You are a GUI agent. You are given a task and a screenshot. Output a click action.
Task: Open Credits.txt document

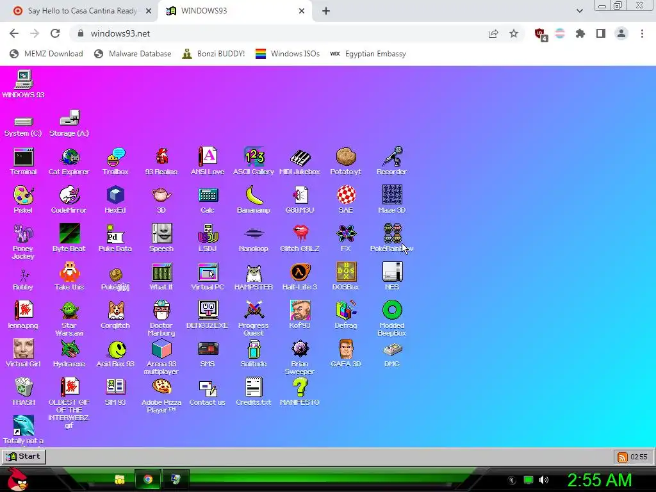[x=254, y=392]
